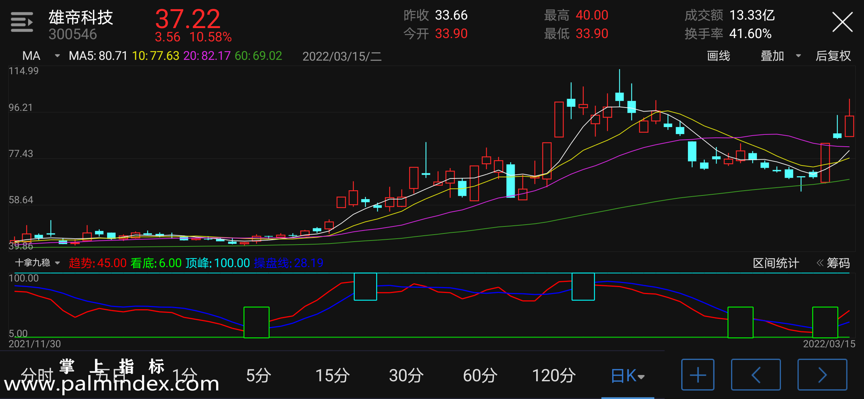Switch to the 分时 intraday tab
This screenshot has height=399, width=864.
37,376
